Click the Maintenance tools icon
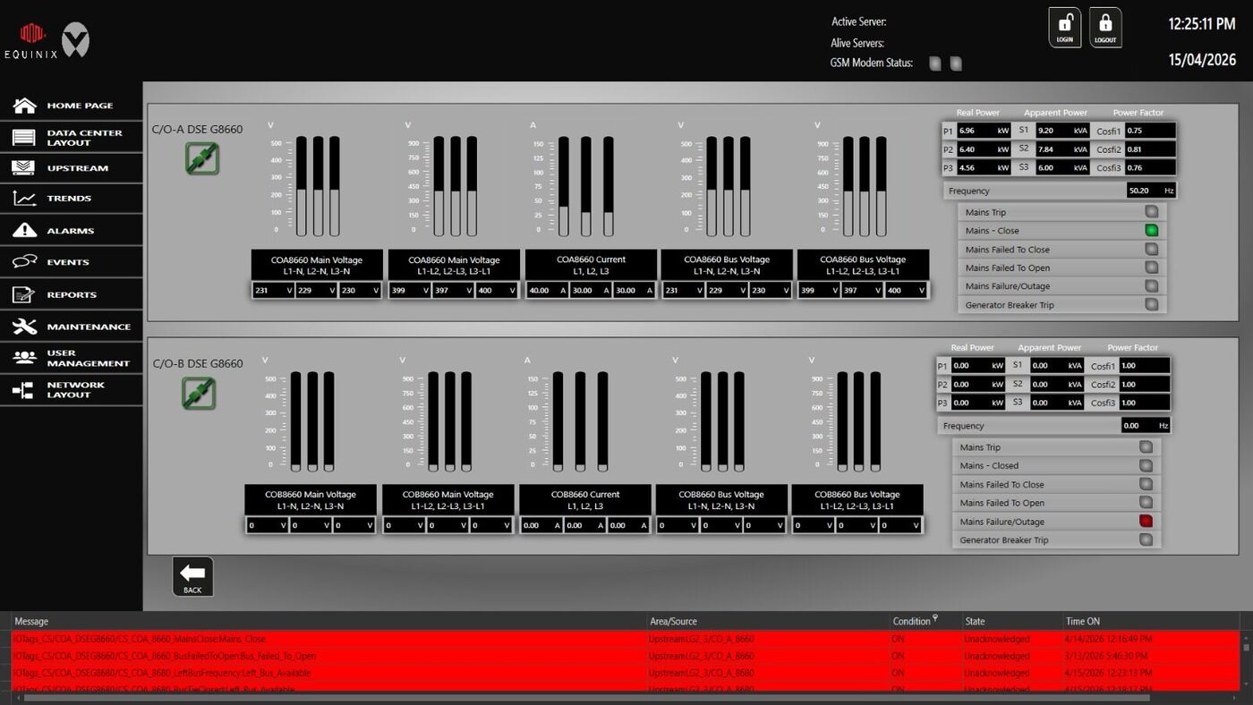1253x705 pixels. (25, 327)
